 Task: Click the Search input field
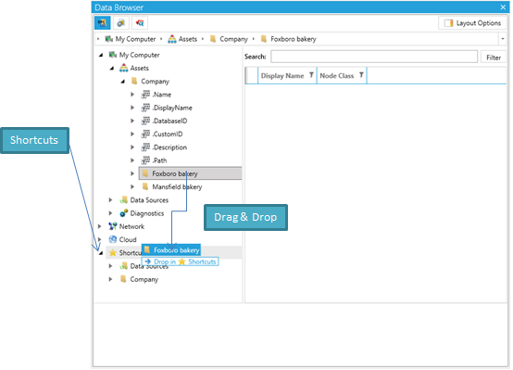(x=374, y=57)
